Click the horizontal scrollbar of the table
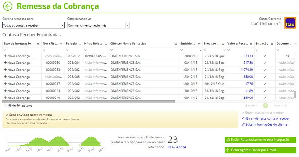This screenshot has width=299, height=157. (89, 101)
